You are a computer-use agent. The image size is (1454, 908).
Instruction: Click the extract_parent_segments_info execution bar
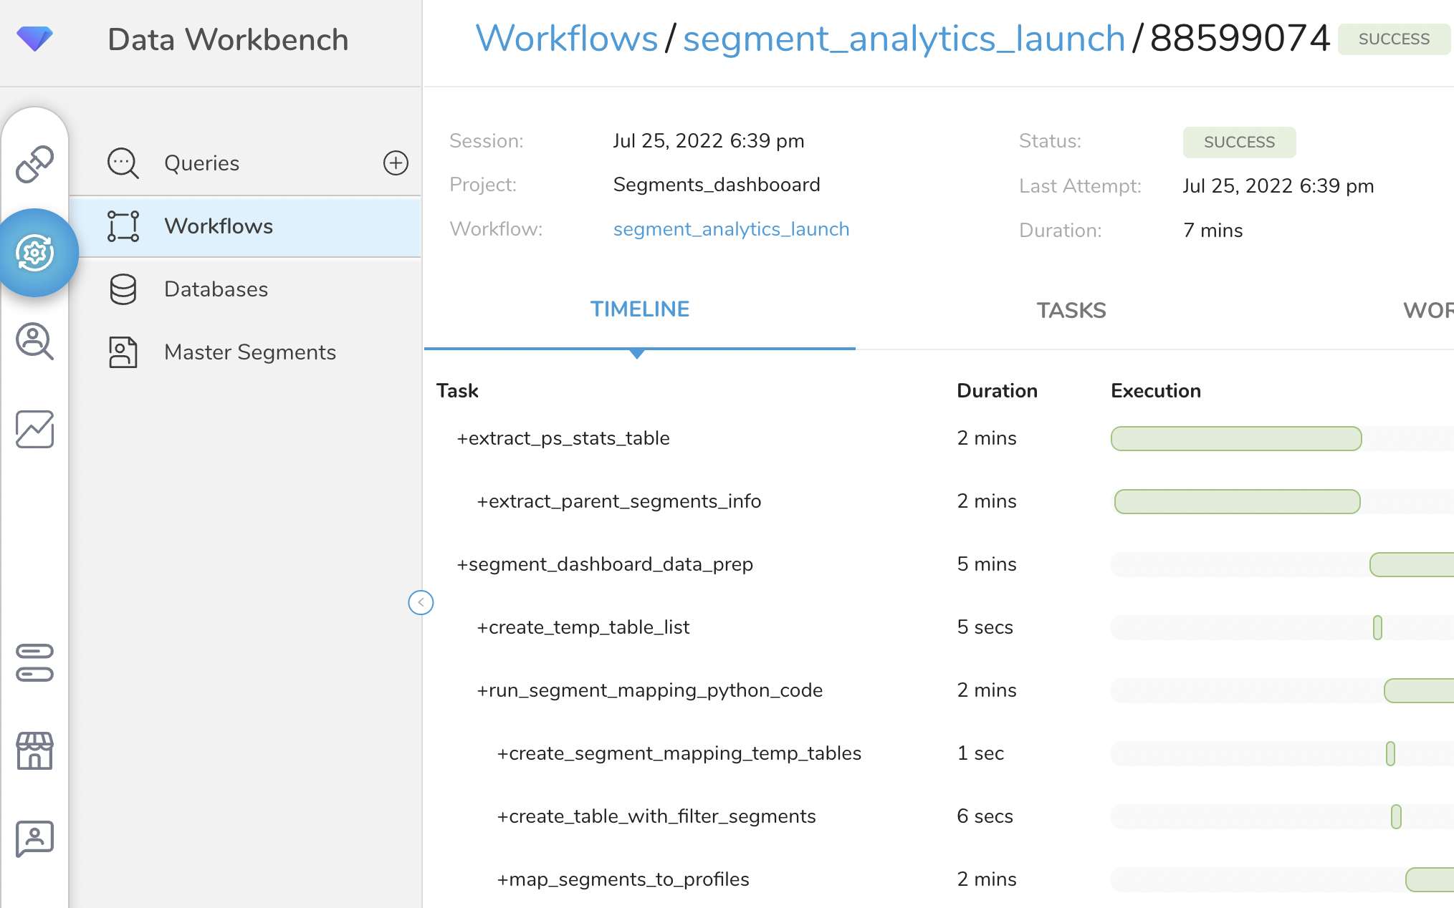click(1237, 501)
